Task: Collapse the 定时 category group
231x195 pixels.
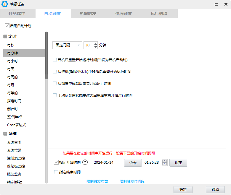Action: click(5, 37)
